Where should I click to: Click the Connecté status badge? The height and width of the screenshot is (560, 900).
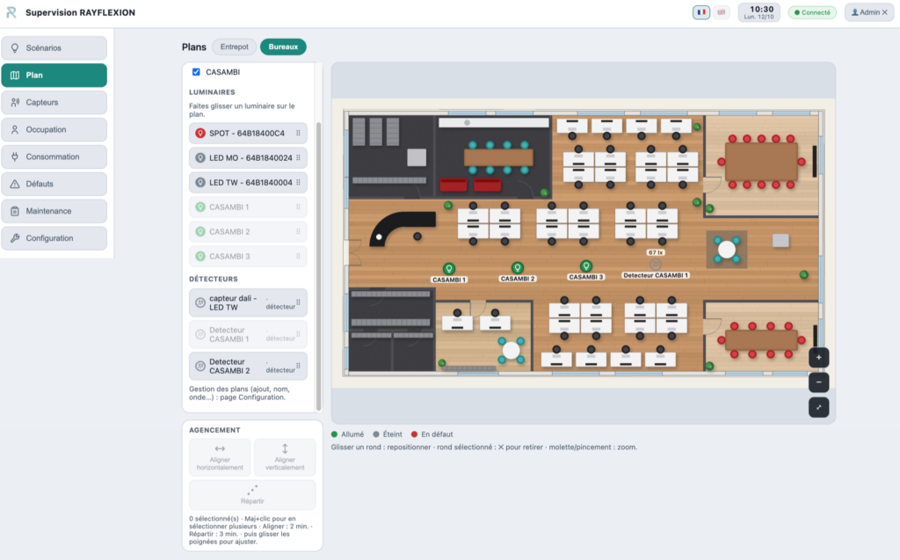coord(812,12)
